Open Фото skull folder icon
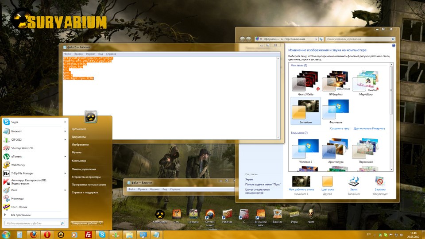425x239 pixels. [311, 216]
